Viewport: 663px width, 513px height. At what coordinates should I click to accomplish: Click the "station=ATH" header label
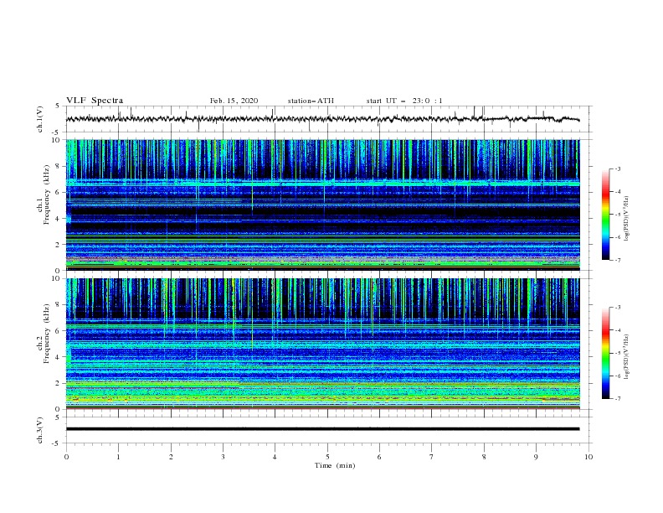(311, 101)
